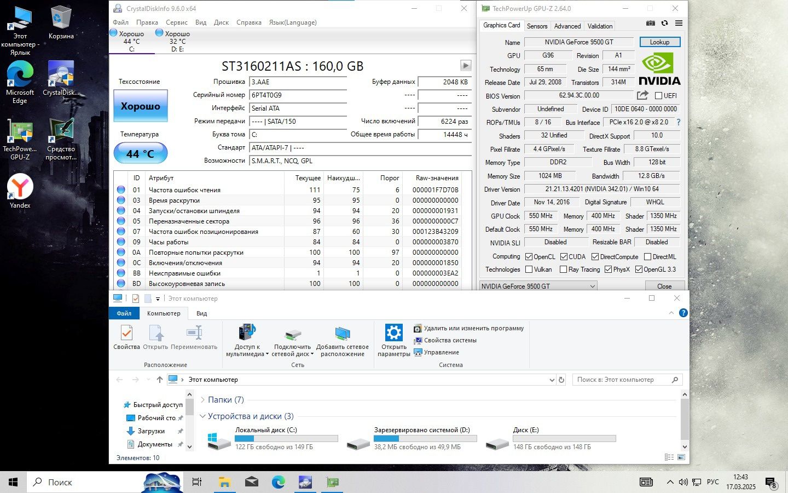
Task: Open Свойства in Explorer ribbon
Action: coord(126,337)
